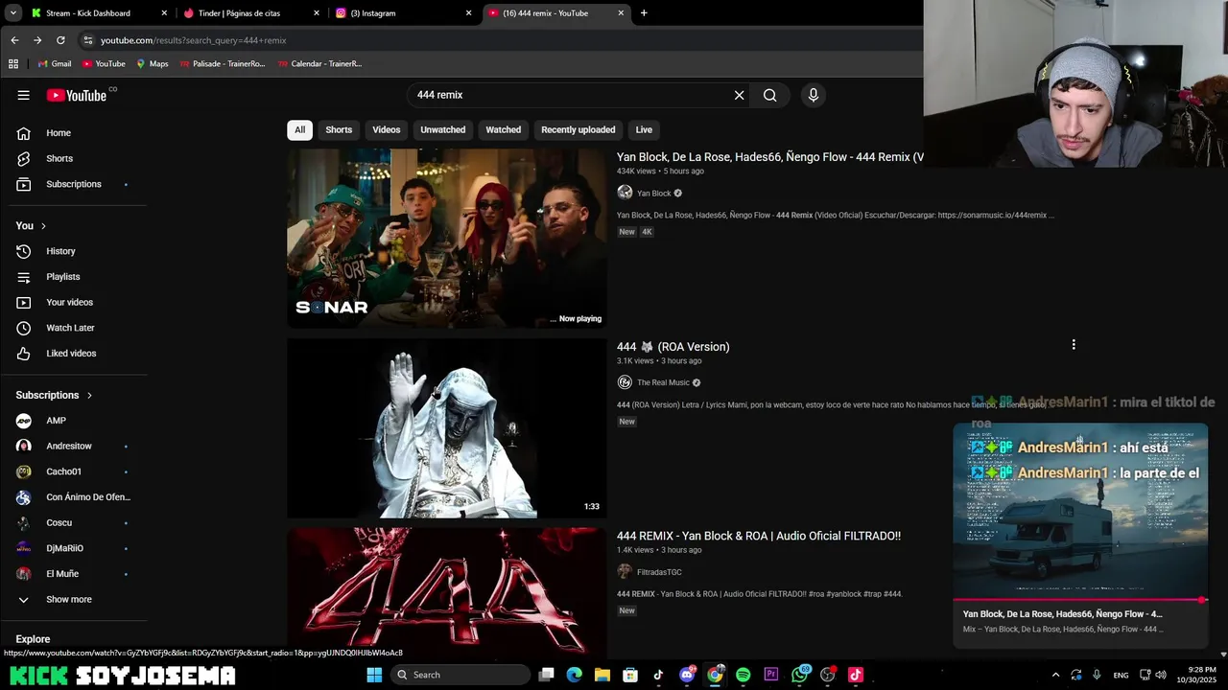Open the Calendar - TrainerR bookmark
The image size is (1228, 690).
[319, 64]
